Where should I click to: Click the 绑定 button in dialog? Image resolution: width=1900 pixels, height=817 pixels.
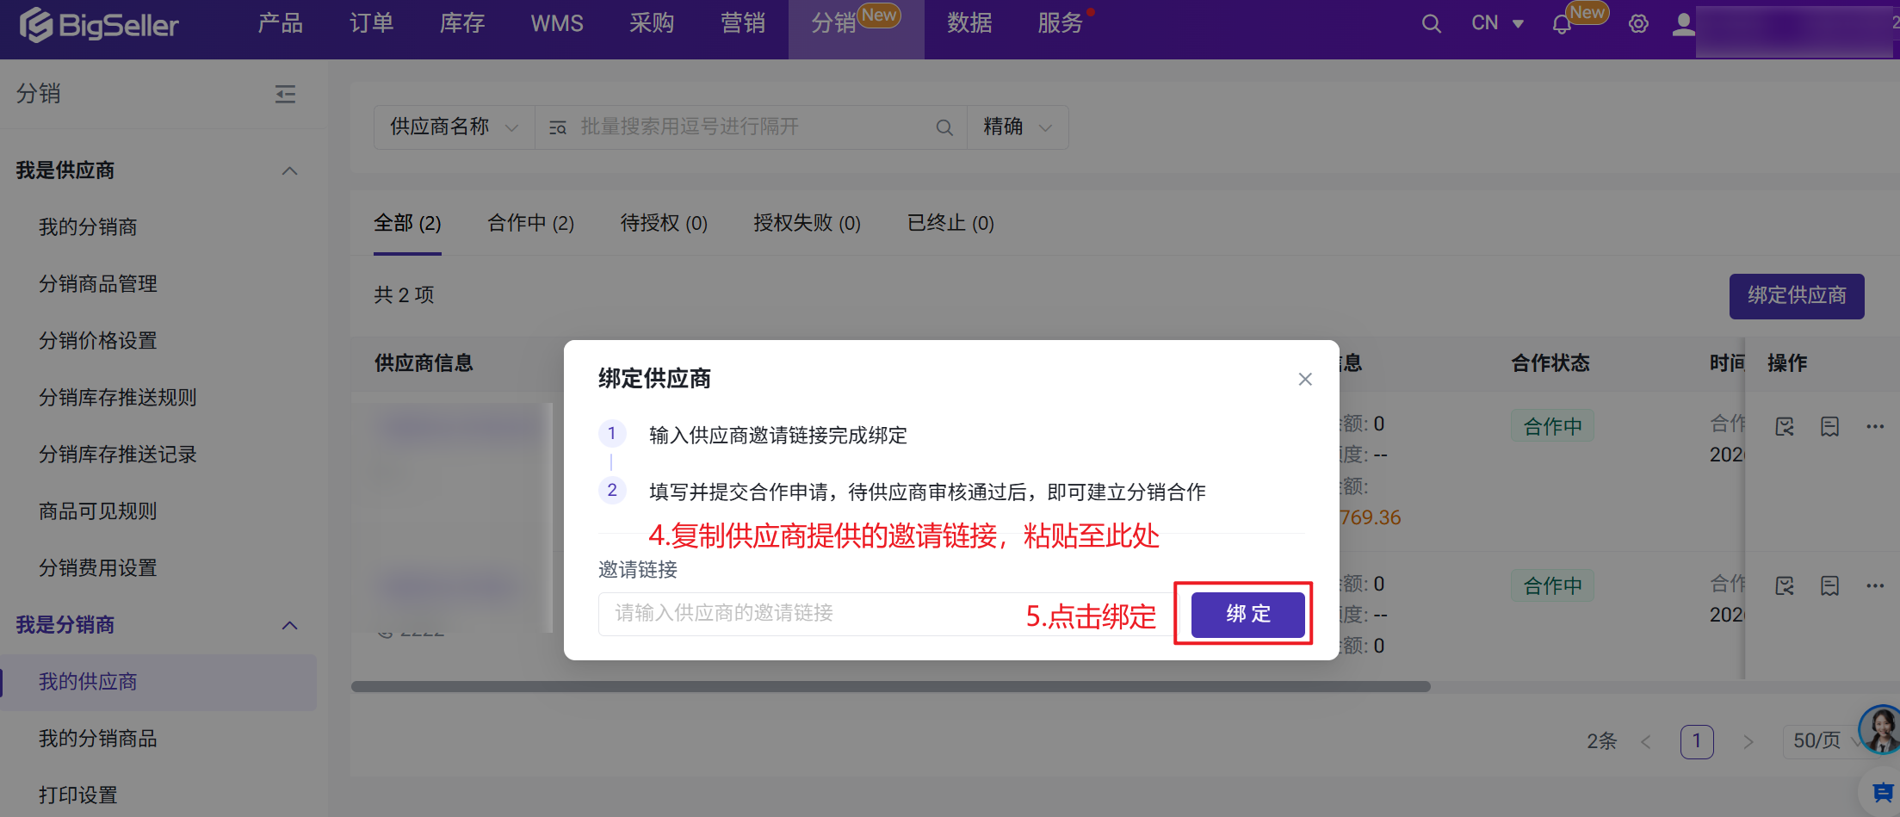click(x=1247, y=614)
